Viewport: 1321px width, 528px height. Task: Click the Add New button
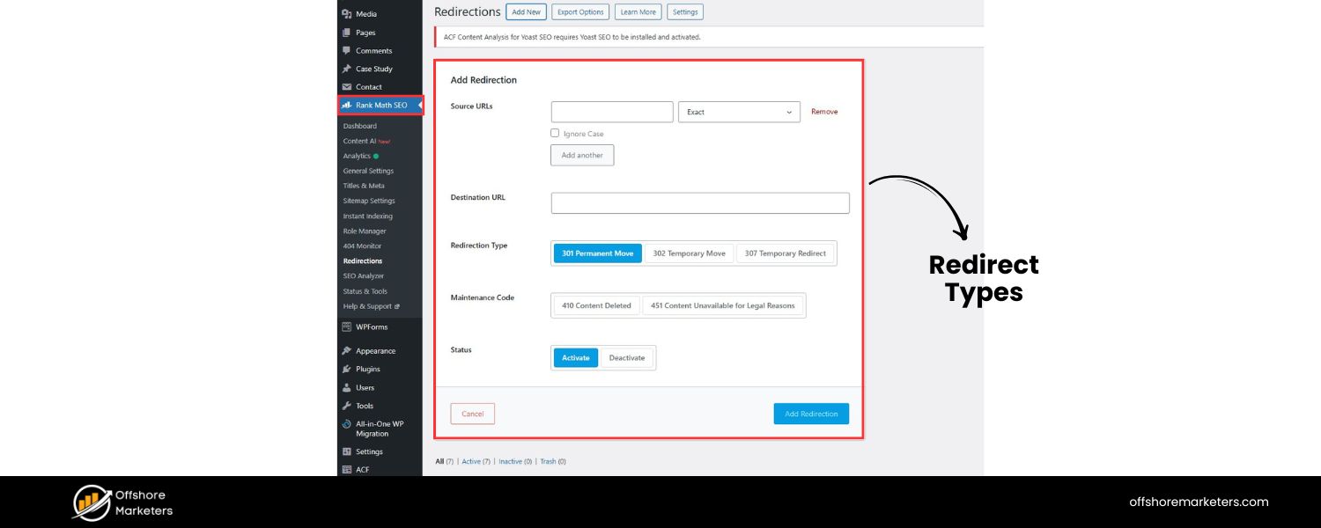coord(526,11)
